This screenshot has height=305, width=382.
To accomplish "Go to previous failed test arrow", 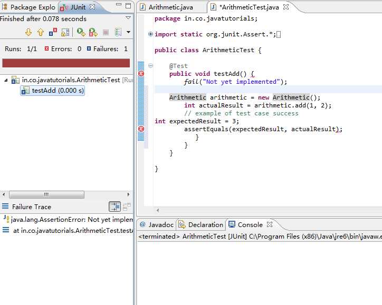I will [x=41, y=32].
